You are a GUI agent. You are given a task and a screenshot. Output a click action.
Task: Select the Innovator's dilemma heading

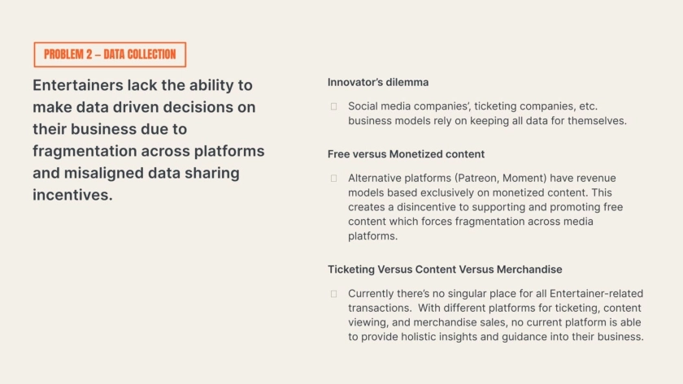378,82
